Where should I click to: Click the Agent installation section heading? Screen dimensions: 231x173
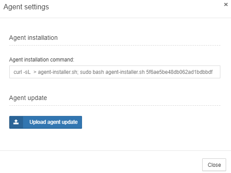coord(33,38)
